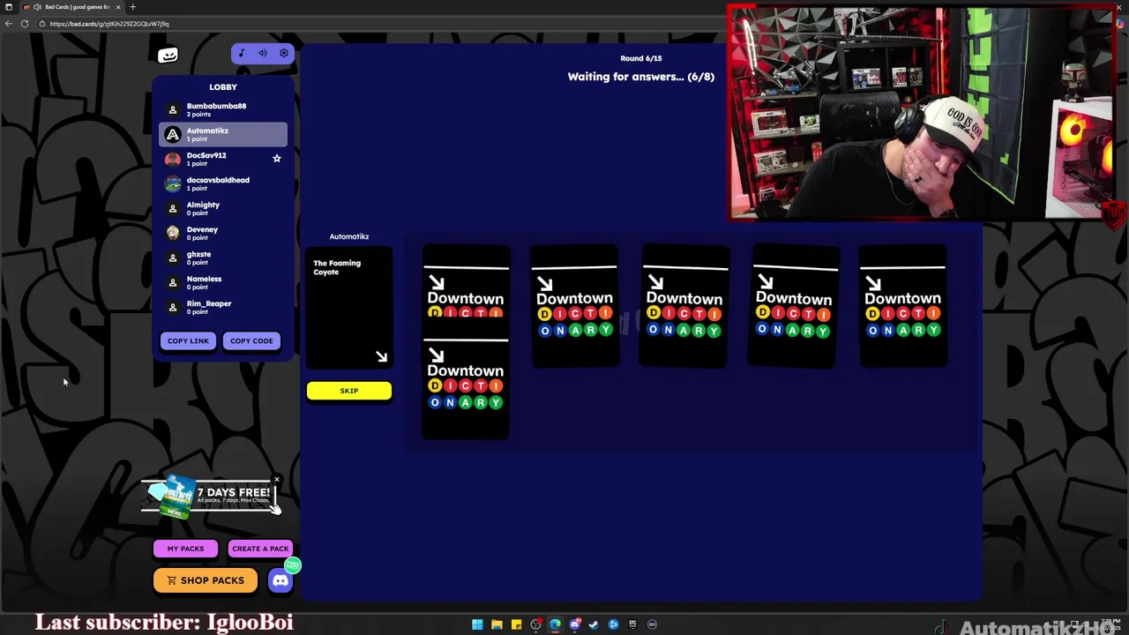Viewport: 1129px width, 635px height.
Task: Click the Copy Code button
Action: tap(251, 340)
